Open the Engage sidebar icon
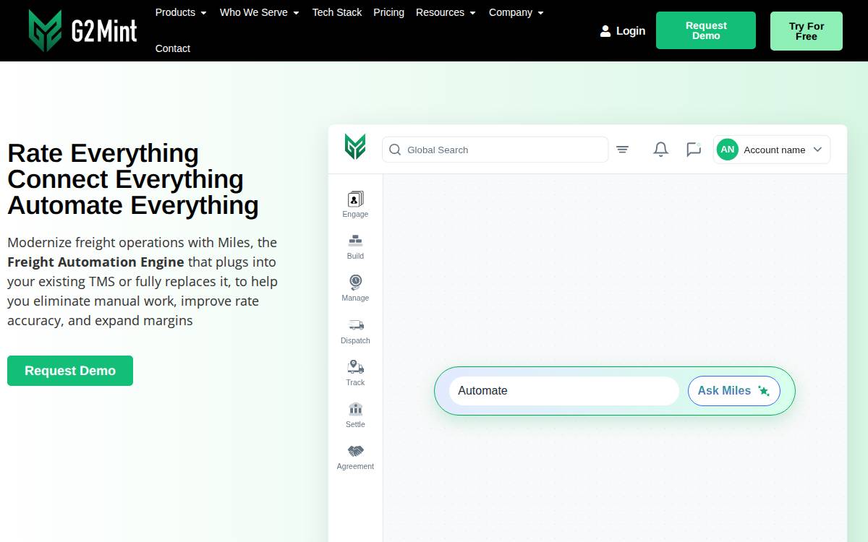Image resolution: width=868 pixels, height=542 pixels. coord(355,199)
